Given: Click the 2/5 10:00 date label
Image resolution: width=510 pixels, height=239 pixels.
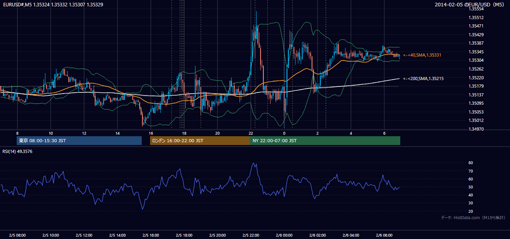Looking at the screenshot, I should 51,235.
